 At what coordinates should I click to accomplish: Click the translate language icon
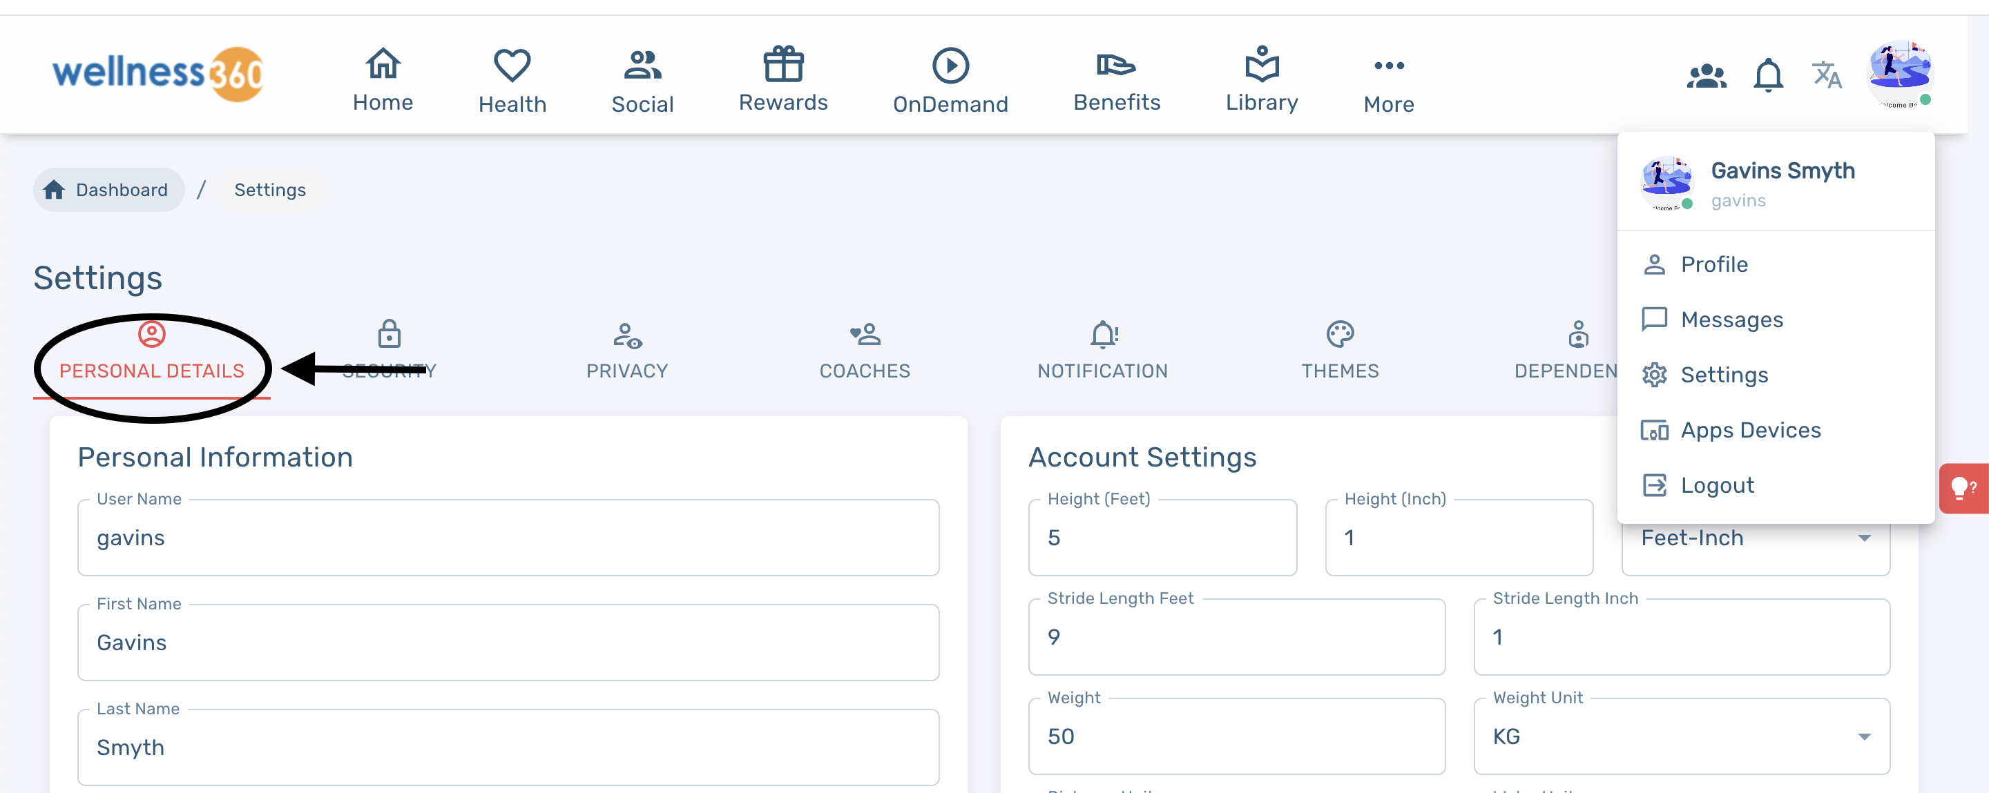(1826, 76)
